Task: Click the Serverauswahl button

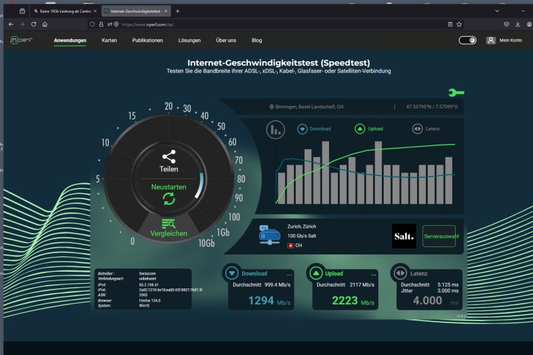Action: pos(439,236)
